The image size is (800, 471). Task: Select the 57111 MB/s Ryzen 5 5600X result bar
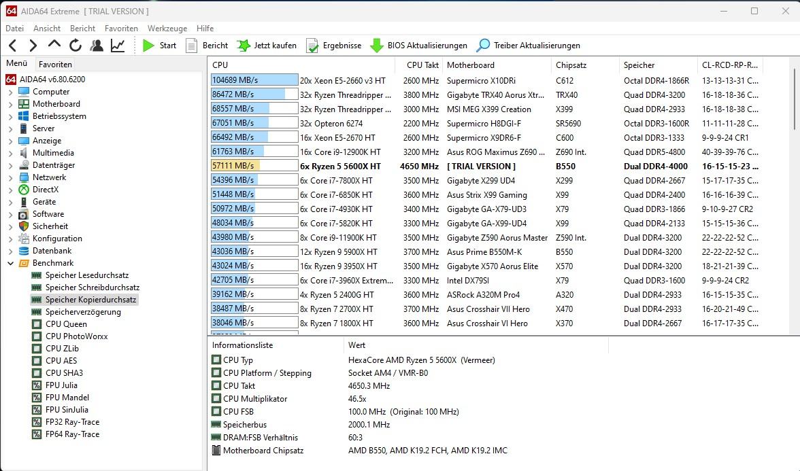click(x=254, y=166)
